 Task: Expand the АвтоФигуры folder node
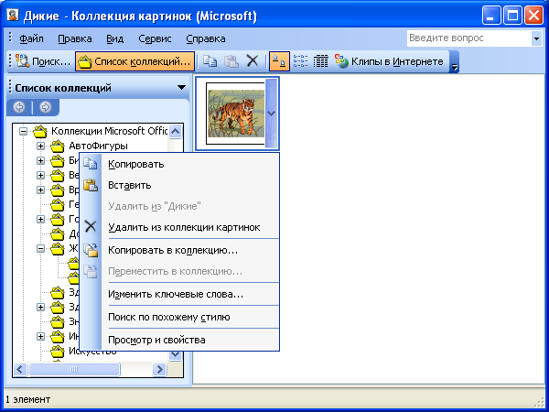[40, 146]
